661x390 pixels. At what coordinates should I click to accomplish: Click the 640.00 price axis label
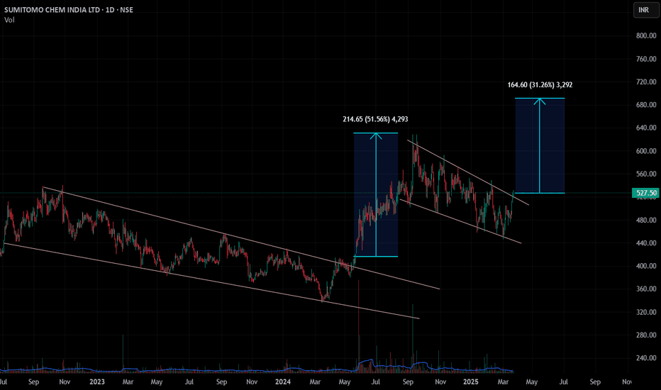[x=646, y=128]
